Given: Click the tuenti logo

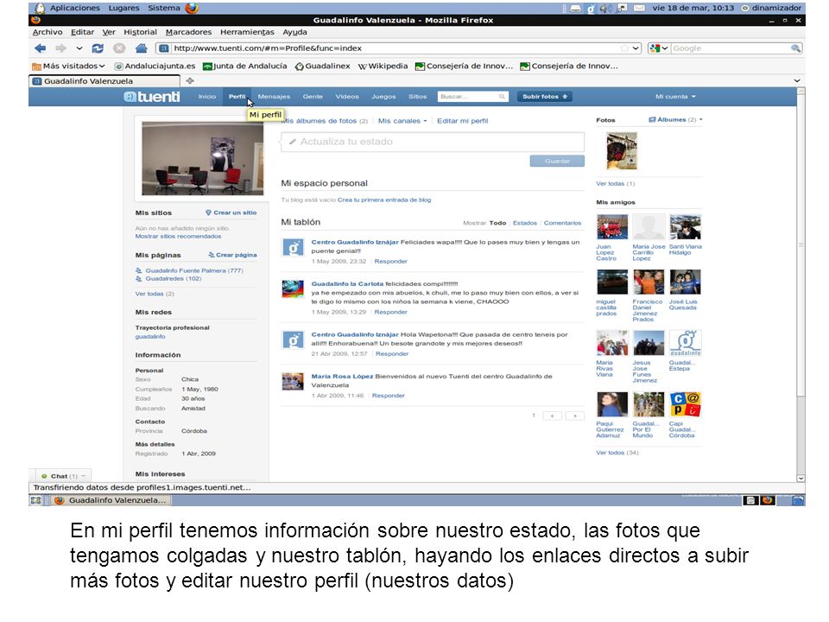Looking at the screenshot, I should click(152, 97).
